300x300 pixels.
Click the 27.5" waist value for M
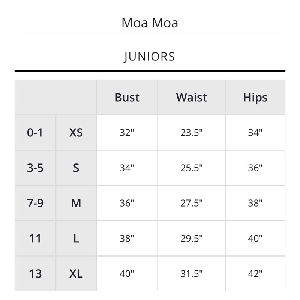191,203
